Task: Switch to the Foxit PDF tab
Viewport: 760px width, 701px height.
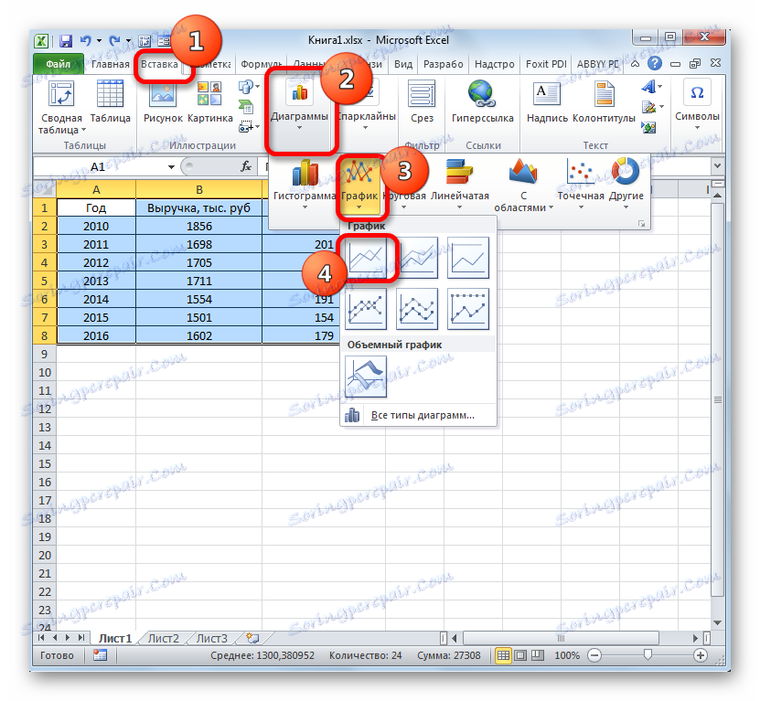Action: click(546, 64)
